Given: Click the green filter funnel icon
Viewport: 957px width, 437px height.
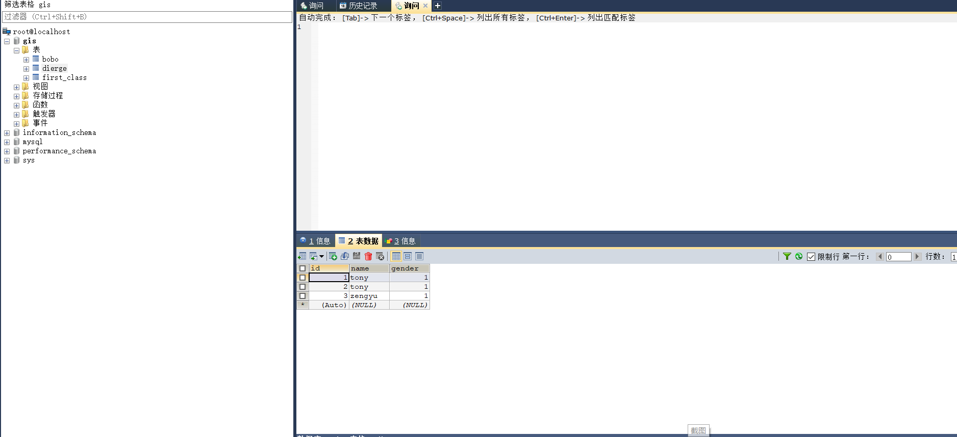Looking at the screenshot, I should coord(787,256).
